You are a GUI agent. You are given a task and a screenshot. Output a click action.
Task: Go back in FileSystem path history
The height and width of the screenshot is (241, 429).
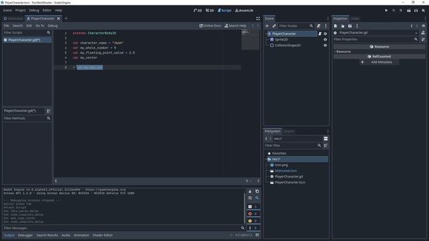266,139
